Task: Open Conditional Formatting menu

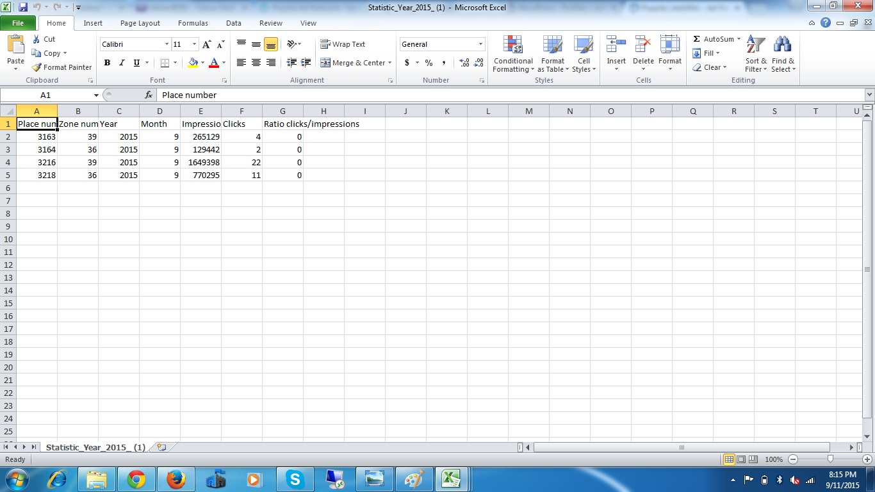Action: pyautogui.click(x=513, y=54)
